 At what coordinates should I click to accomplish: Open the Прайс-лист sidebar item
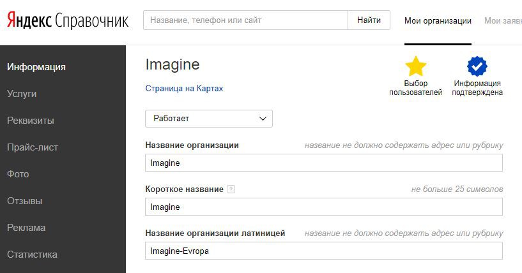(x=33, y=147)
